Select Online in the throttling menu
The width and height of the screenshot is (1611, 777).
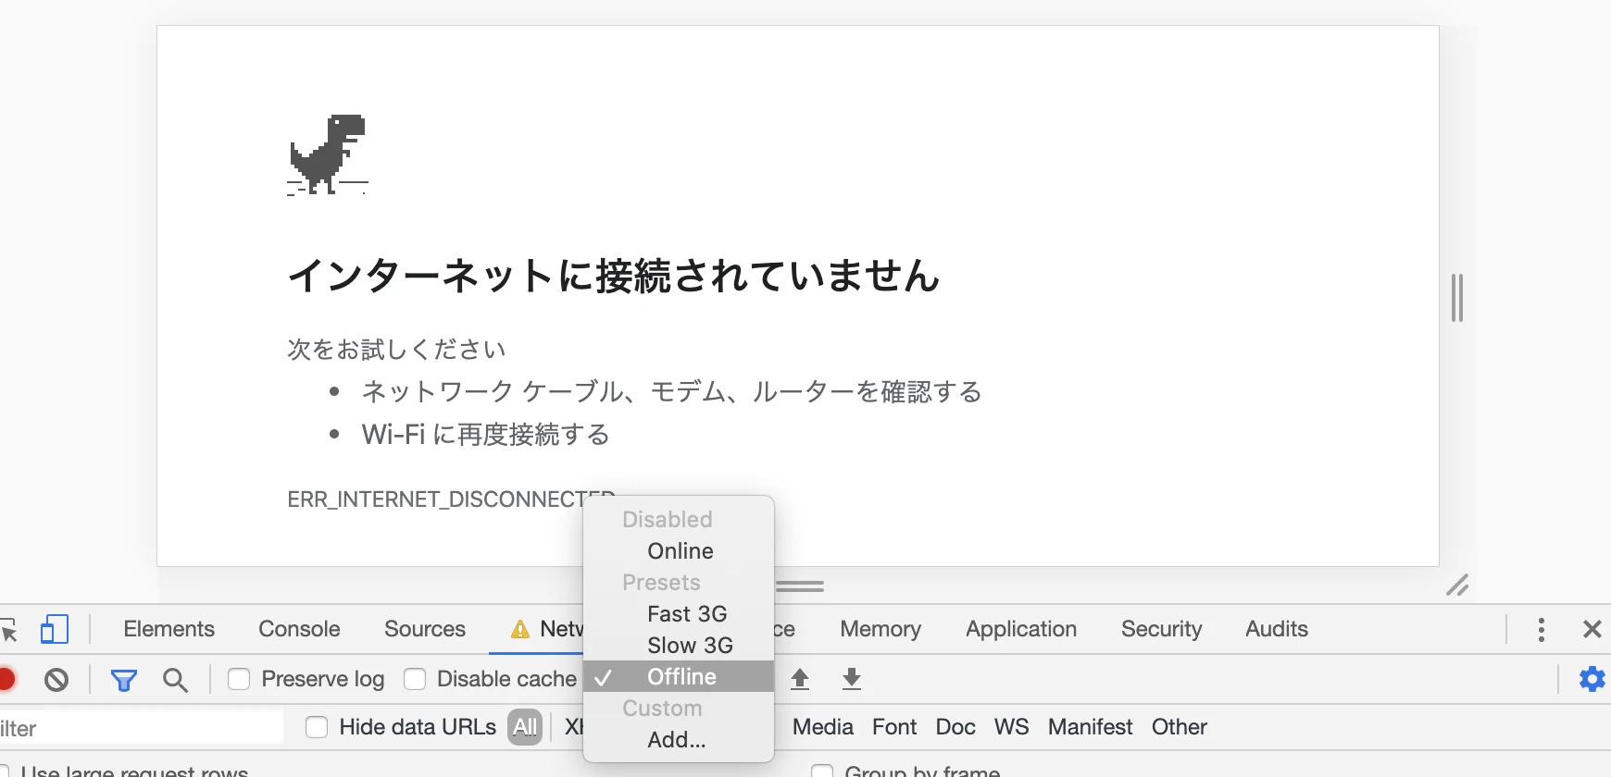[679, 551]
